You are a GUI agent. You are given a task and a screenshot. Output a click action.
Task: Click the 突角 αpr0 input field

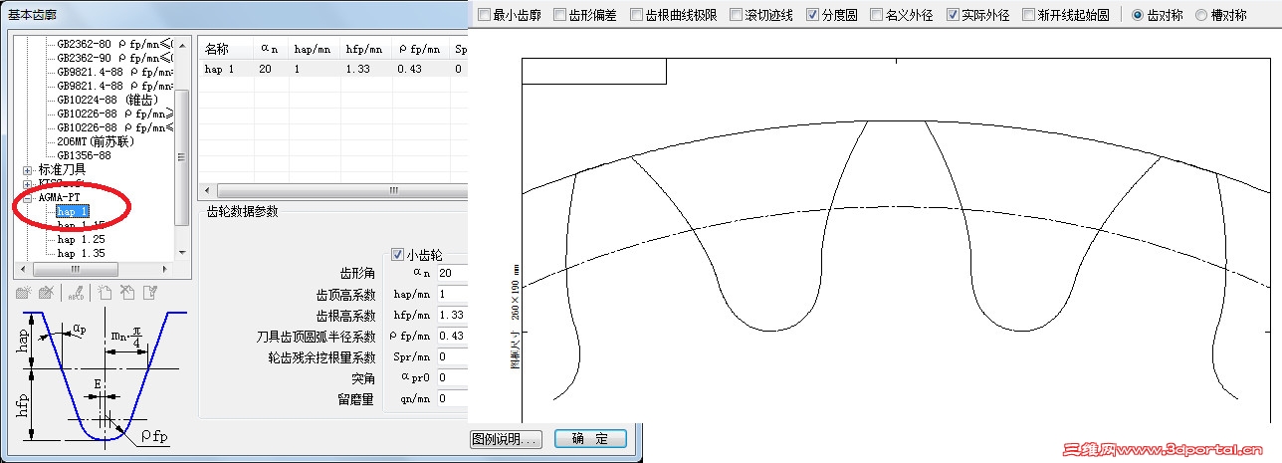pos(451,378)
